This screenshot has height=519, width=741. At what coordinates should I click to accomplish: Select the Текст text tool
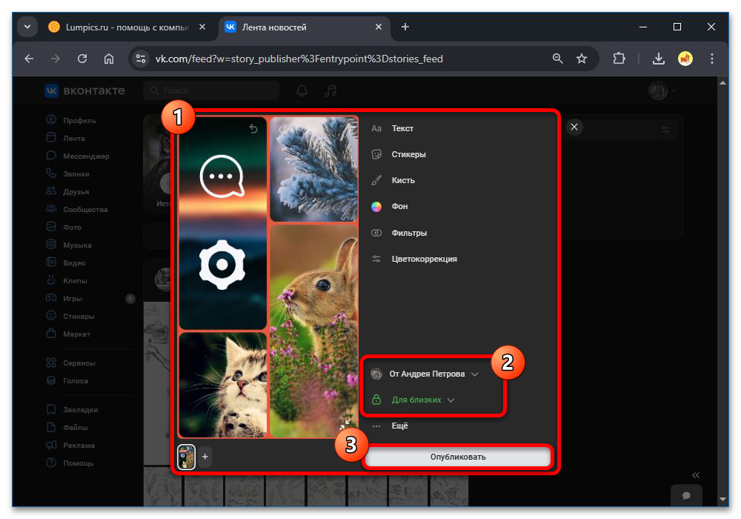pyautogui.click(x=402, y=128)
